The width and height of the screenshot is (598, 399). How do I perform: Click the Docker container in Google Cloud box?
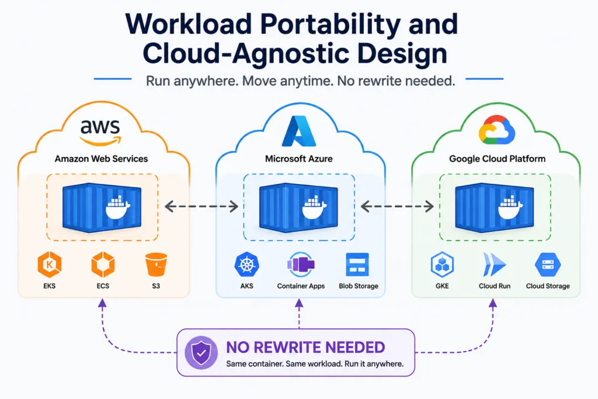coord(495,207)
